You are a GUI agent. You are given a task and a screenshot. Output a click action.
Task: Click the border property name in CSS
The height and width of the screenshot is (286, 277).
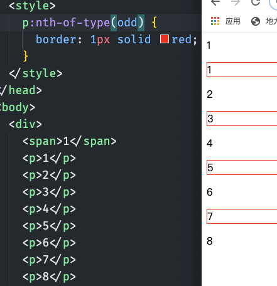click(x=56, y=40)
